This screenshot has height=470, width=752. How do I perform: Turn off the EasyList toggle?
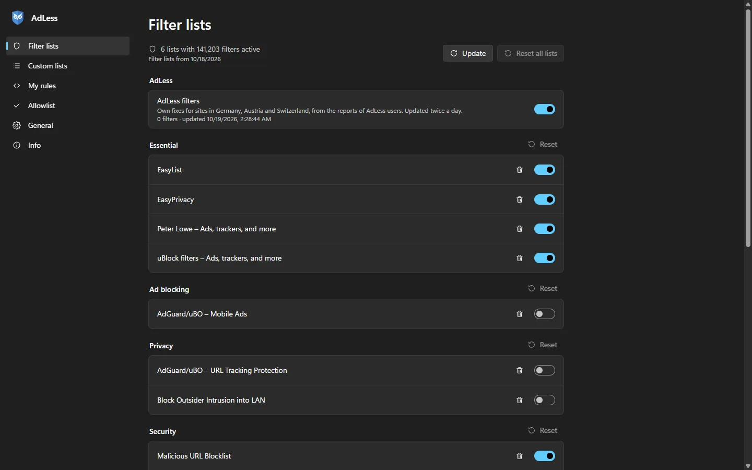[x=545, y=170]
